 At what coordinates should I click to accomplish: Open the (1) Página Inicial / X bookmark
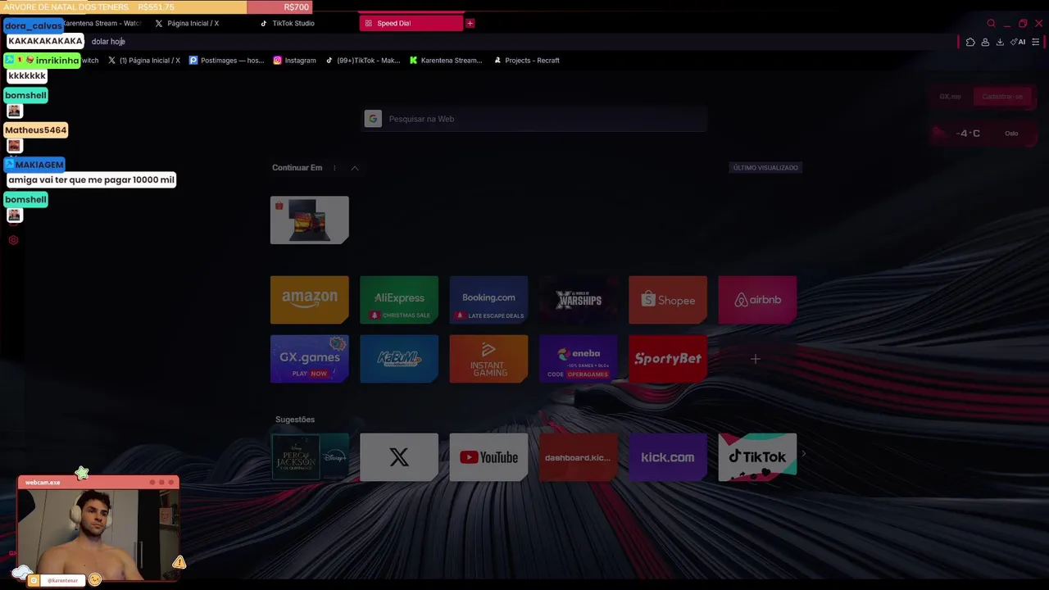coord(144,60)
